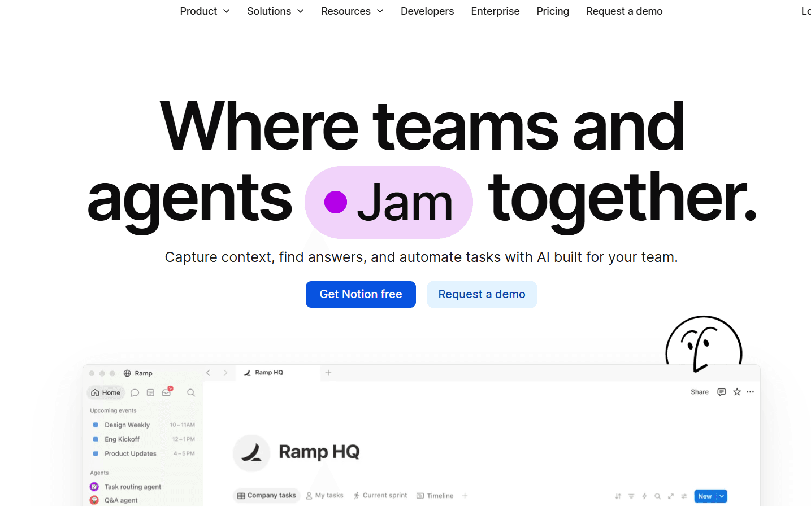
Task: Open the comments icon next to Share
Action: click(x=721, y=392)
